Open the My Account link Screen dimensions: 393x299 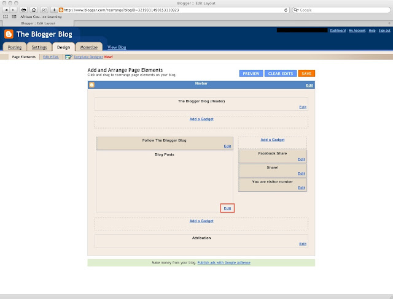click(x=357, y=31)
